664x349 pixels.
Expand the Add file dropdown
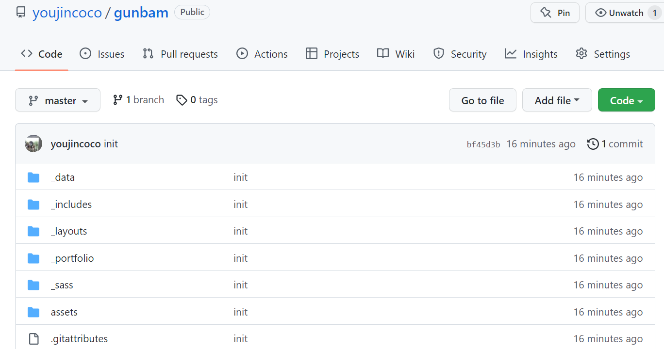(x=557, y=100)
